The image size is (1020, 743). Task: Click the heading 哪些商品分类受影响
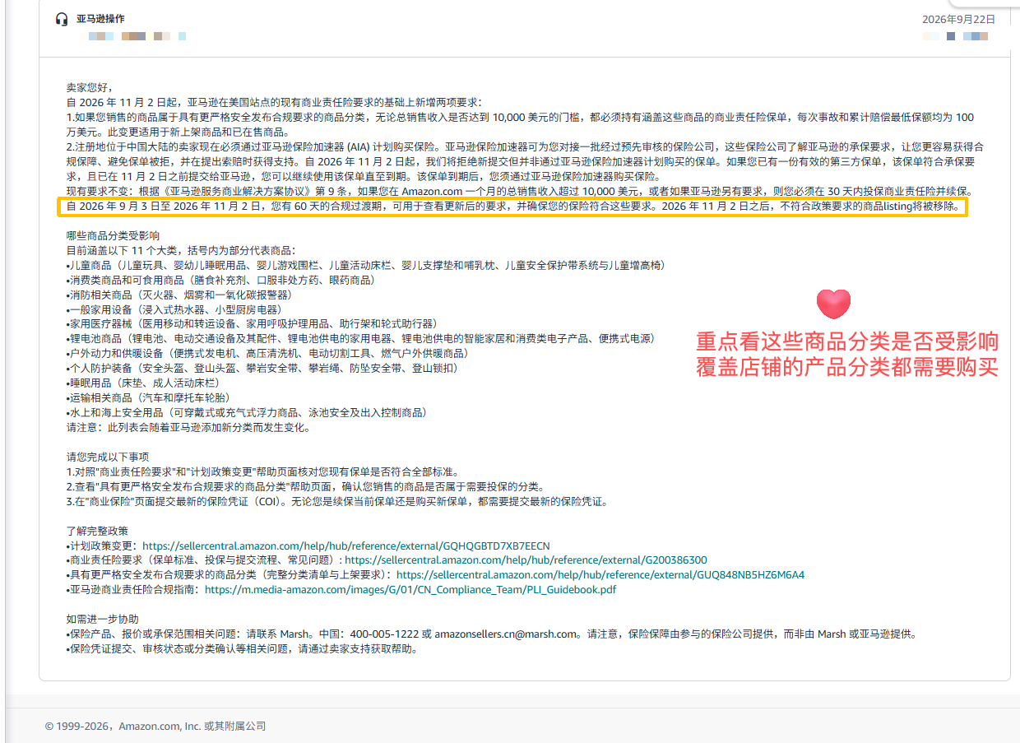(114, 235)
